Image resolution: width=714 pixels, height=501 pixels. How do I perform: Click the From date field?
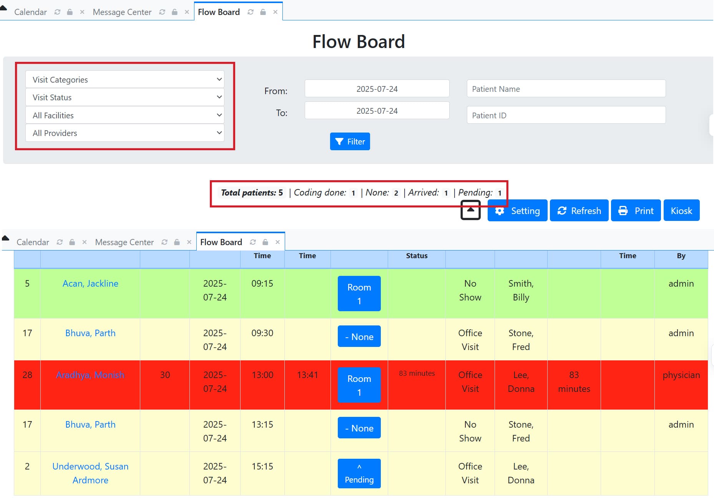point(377,89)
